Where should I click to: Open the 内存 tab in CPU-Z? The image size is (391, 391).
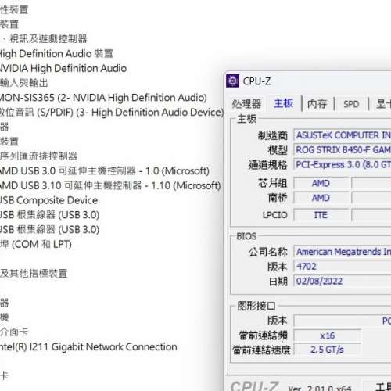317,104
